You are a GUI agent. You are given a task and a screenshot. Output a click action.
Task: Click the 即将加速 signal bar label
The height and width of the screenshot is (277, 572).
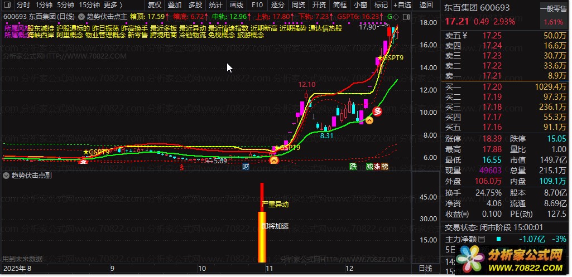276,226
